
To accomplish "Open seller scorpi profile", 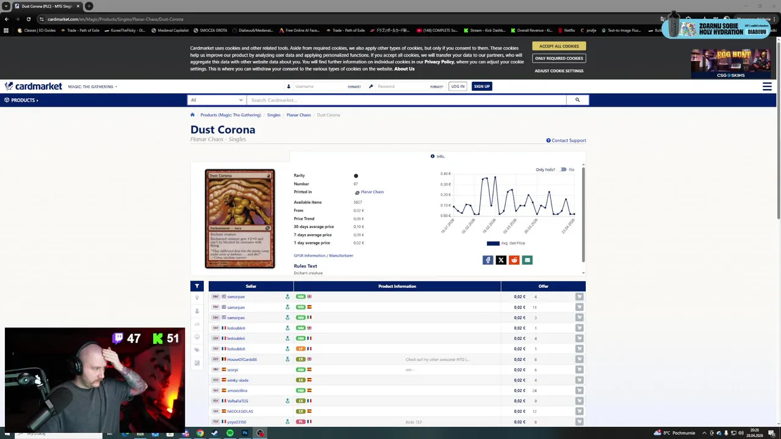I will click(232, 369).
